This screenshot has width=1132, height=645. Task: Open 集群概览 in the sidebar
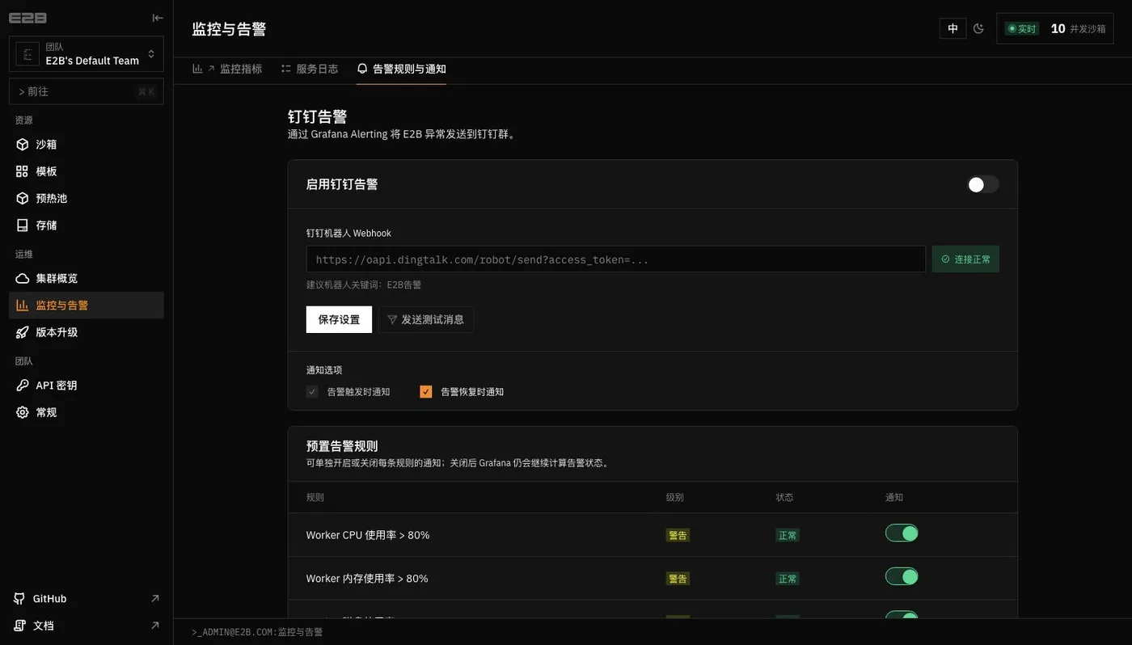coord(87,278)
